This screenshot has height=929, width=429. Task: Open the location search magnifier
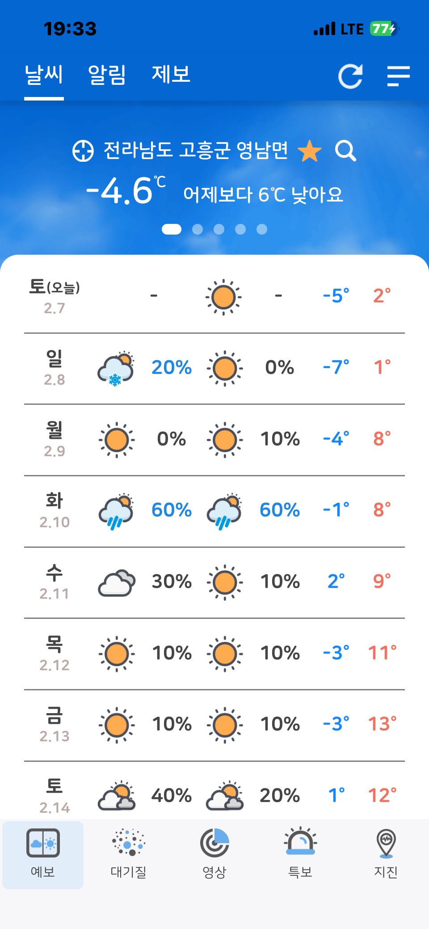click(345, 151)
